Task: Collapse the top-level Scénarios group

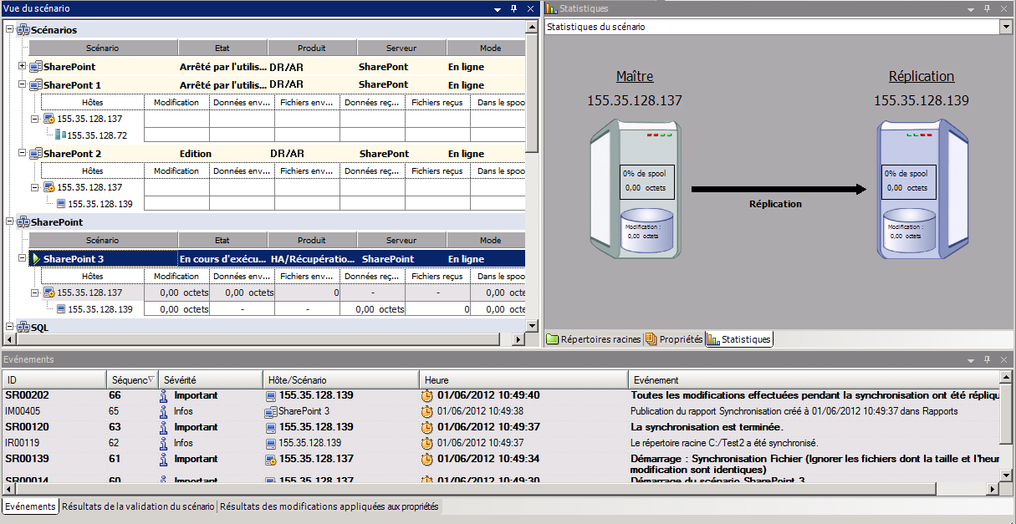Action: click(x=10, y=30)
